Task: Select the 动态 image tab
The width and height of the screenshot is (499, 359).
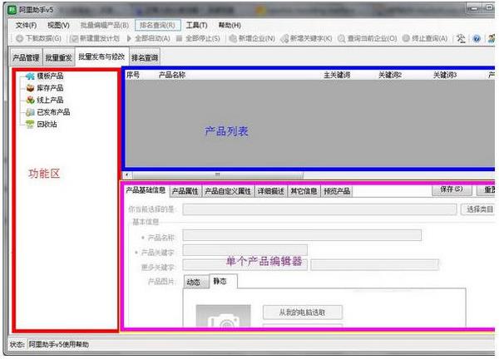Action: click(x=193, y=282)
